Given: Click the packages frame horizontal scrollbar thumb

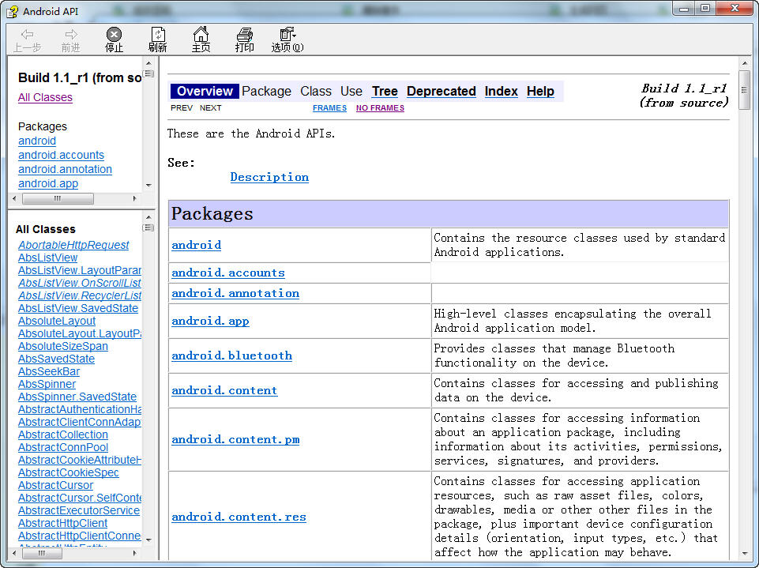Looking at the screenshot, I should coord(58,198).
